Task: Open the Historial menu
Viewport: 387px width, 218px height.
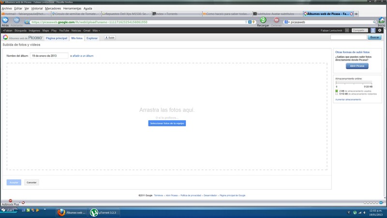Action: click(x=37, y=8)
